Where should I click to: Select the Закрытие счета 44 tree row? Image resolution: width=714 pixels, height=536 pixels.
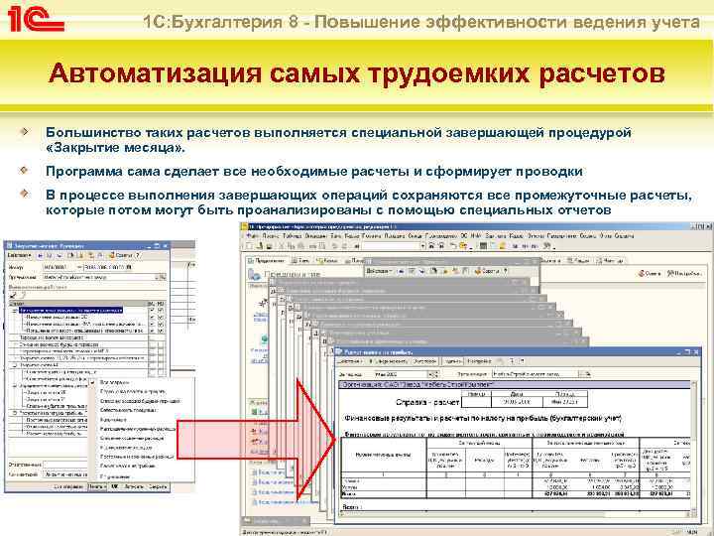tap(39, 365)
